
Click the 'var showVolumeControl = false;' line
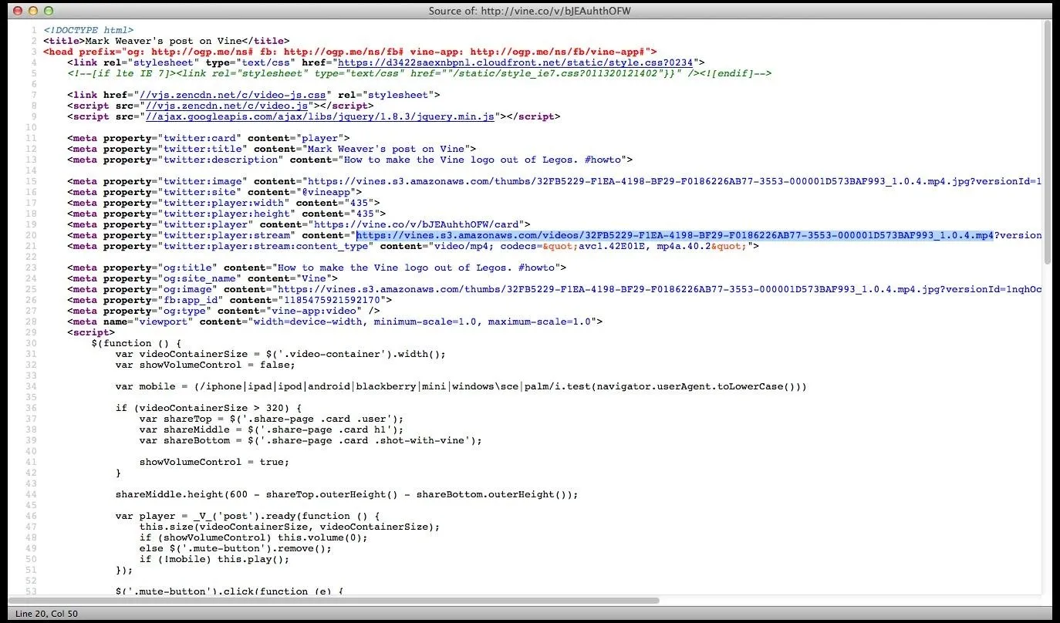click(x=205, y=365)
